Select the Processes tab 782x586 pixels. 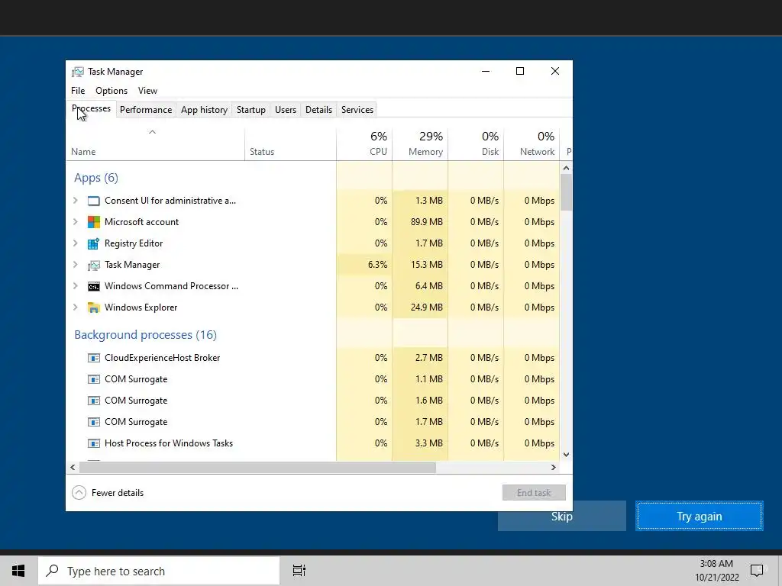(92, 108)
